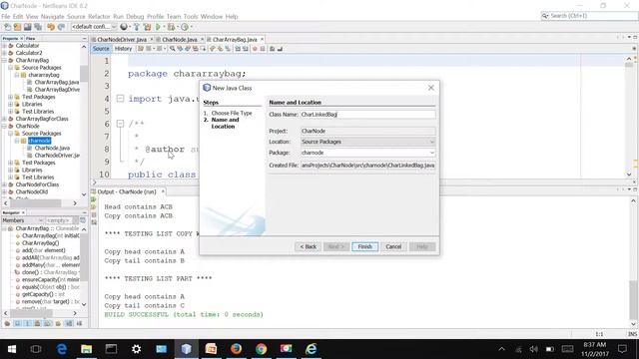Click the Windows Start button
Viewport: 639px width, 359px height.
click(12, 349)
